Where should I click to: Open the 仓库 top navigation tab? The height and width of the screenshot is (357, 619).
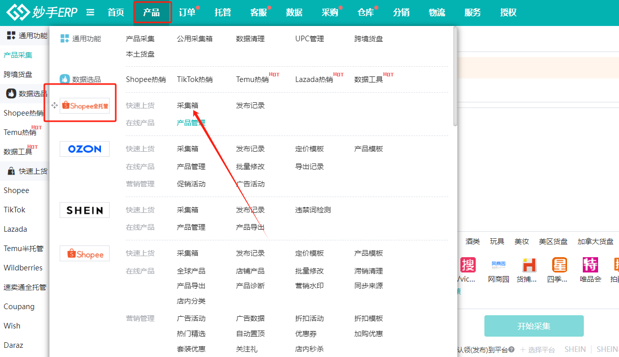366,12
